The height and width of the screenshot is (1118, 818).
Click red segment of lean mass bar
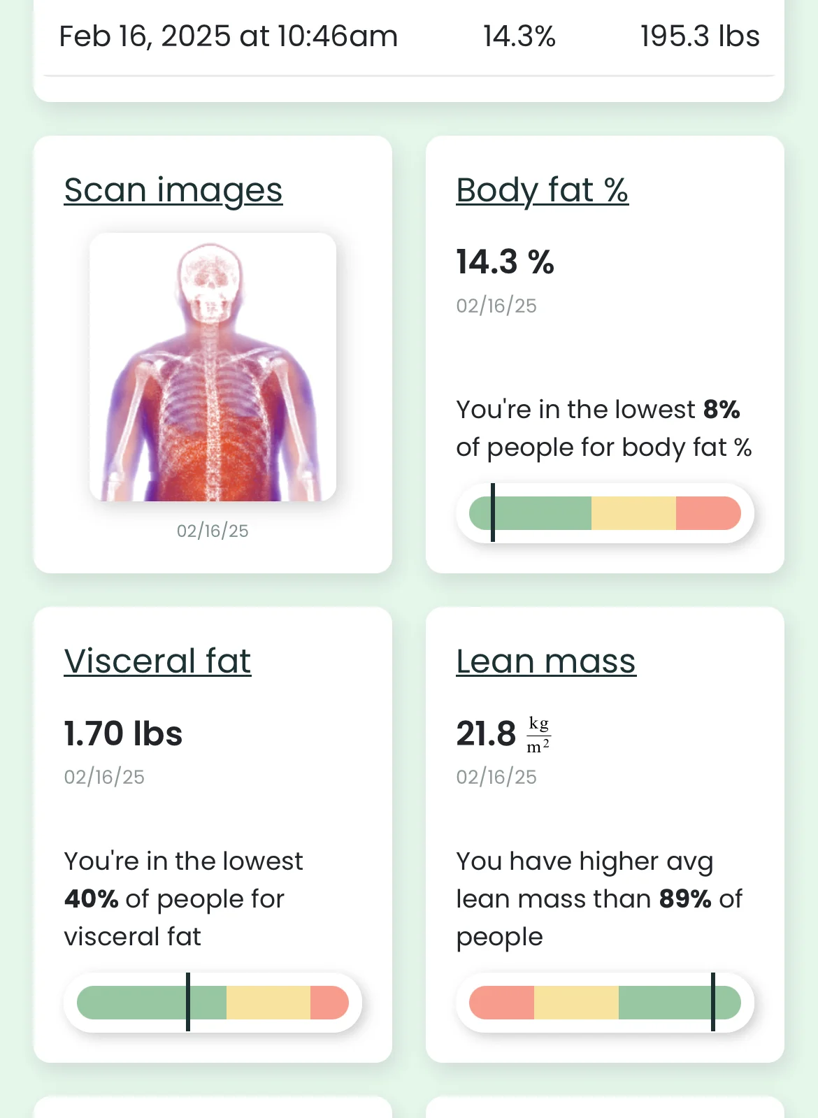(502, 1003)
